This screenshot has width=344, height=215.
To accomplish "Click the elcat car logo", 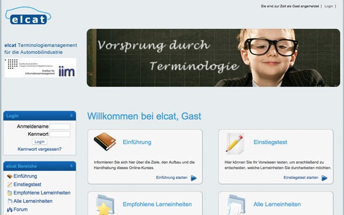I will pos(28,15).
